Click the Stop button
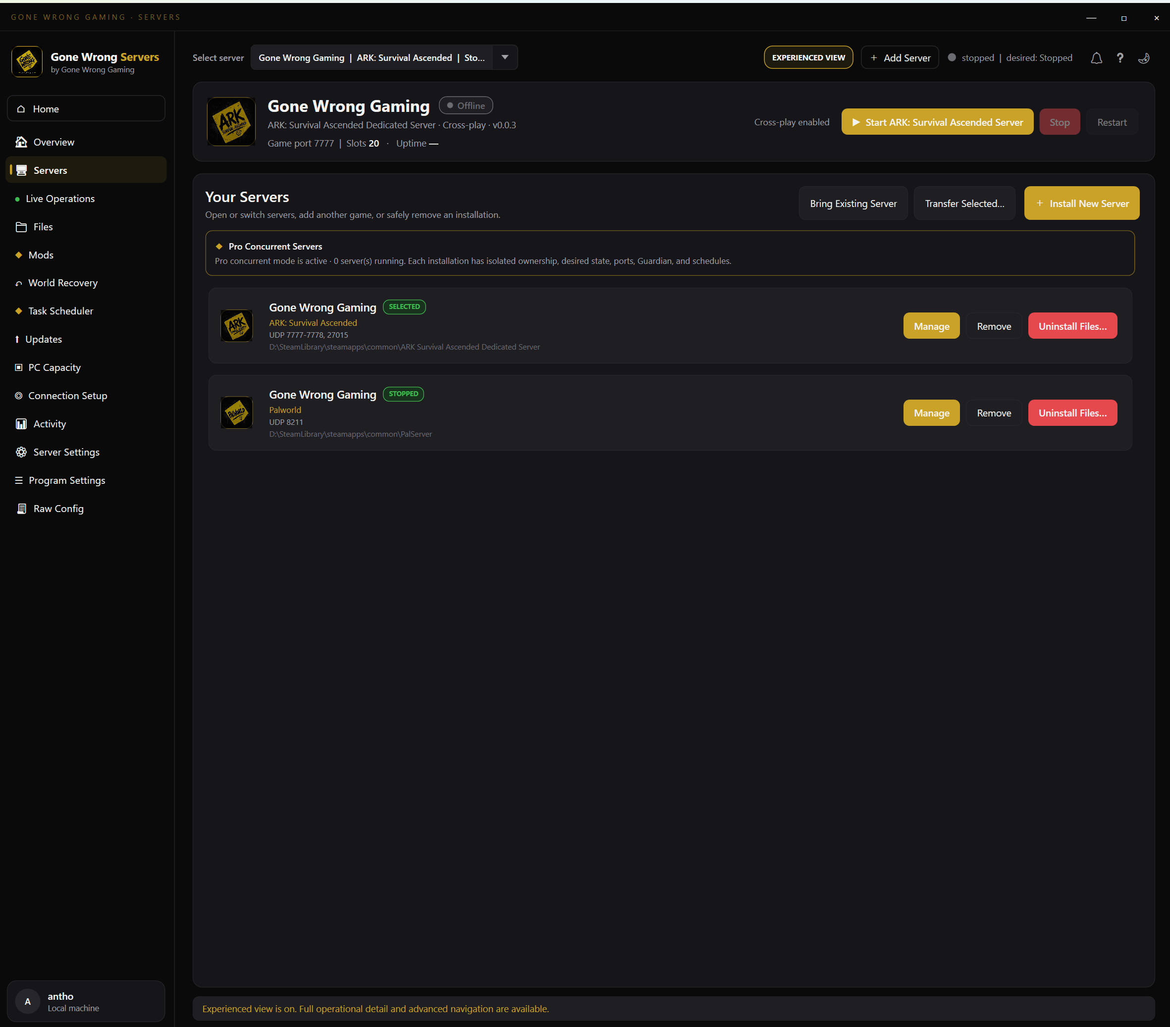Viewport: 1170px width, 1027px height. (1059, 122)
